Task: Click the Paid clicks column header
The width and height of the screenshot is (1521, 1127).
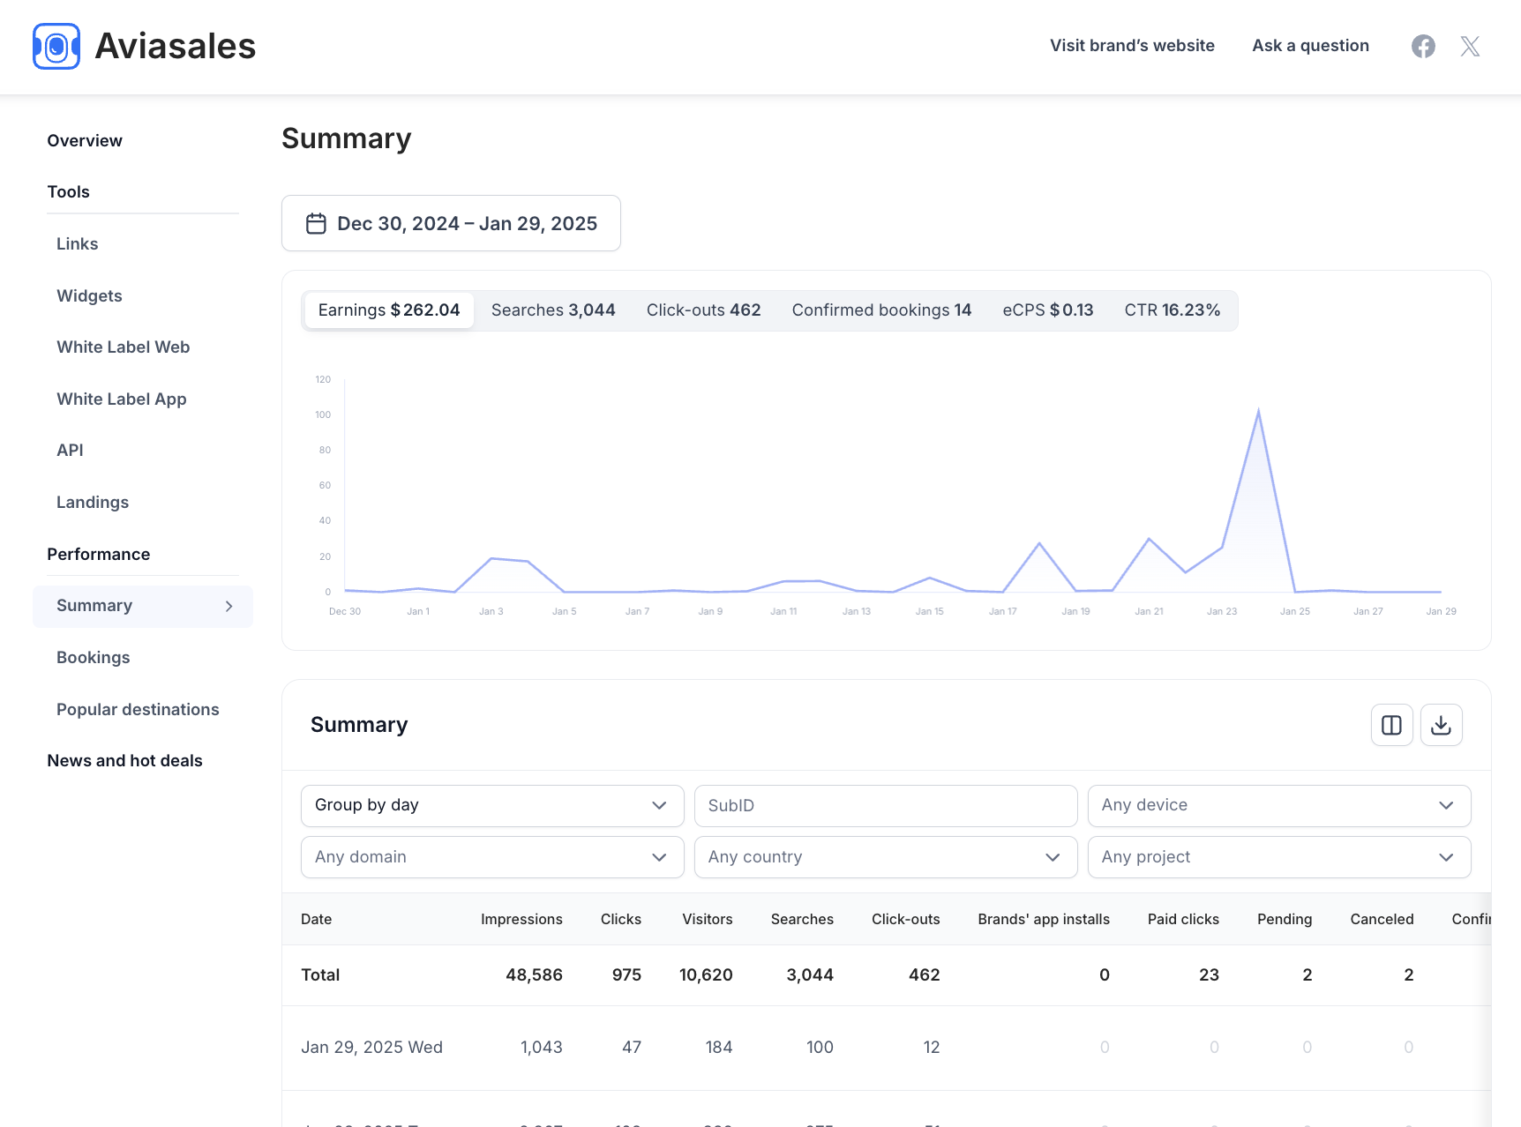Action: click(1183, 919)
